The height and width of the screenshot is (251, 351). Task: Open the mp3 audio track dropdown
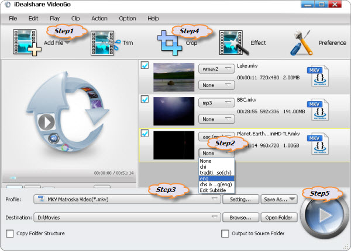(x=216, y=103)
